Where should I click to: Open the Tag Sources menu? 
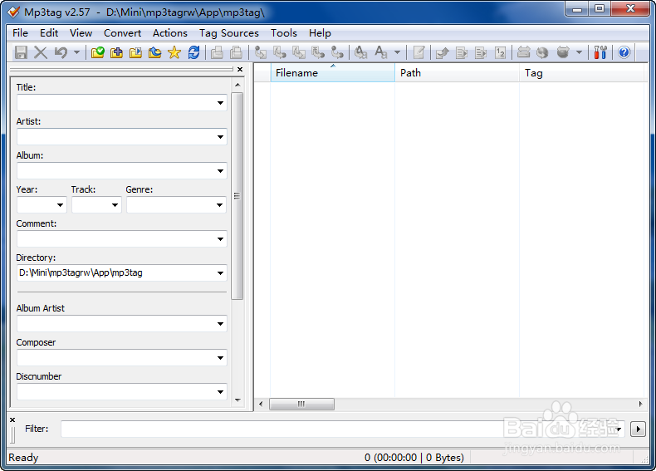(x=229, y=33)
